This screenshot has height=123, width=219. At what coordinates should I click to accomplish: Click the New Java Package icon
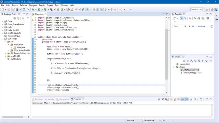click(58, 10)
